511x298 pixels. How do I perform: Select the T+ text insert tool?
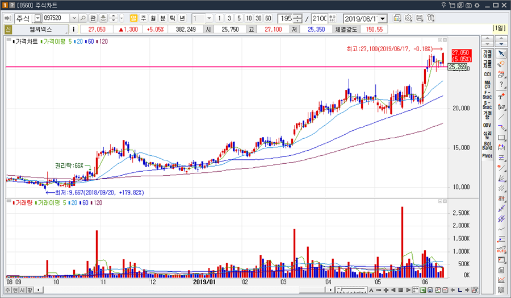(x=501, y=96)
